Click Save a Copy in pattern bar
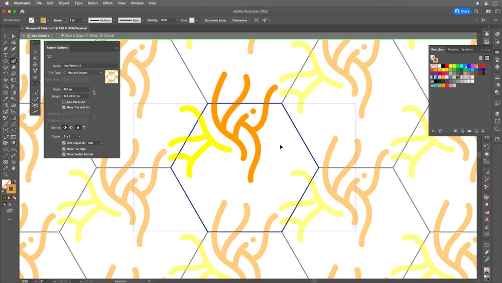 tap(72, 36)
